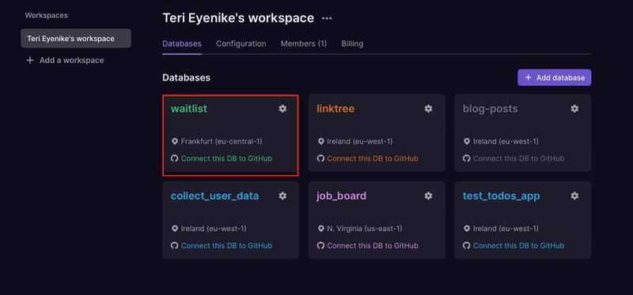Open settings gear for linktree database
The height and width of the screenshot is (295, 633).
point(428,109)
